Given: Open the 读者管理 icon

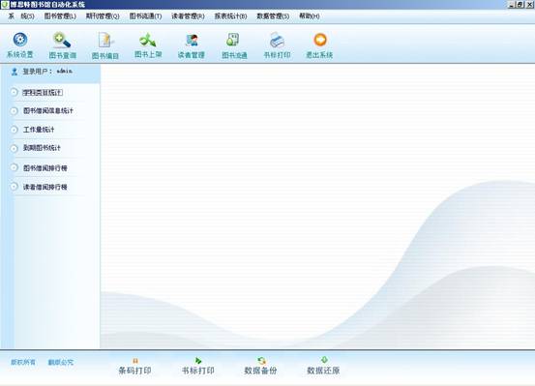Looking at the screenshot, I should tap(192, 40).
